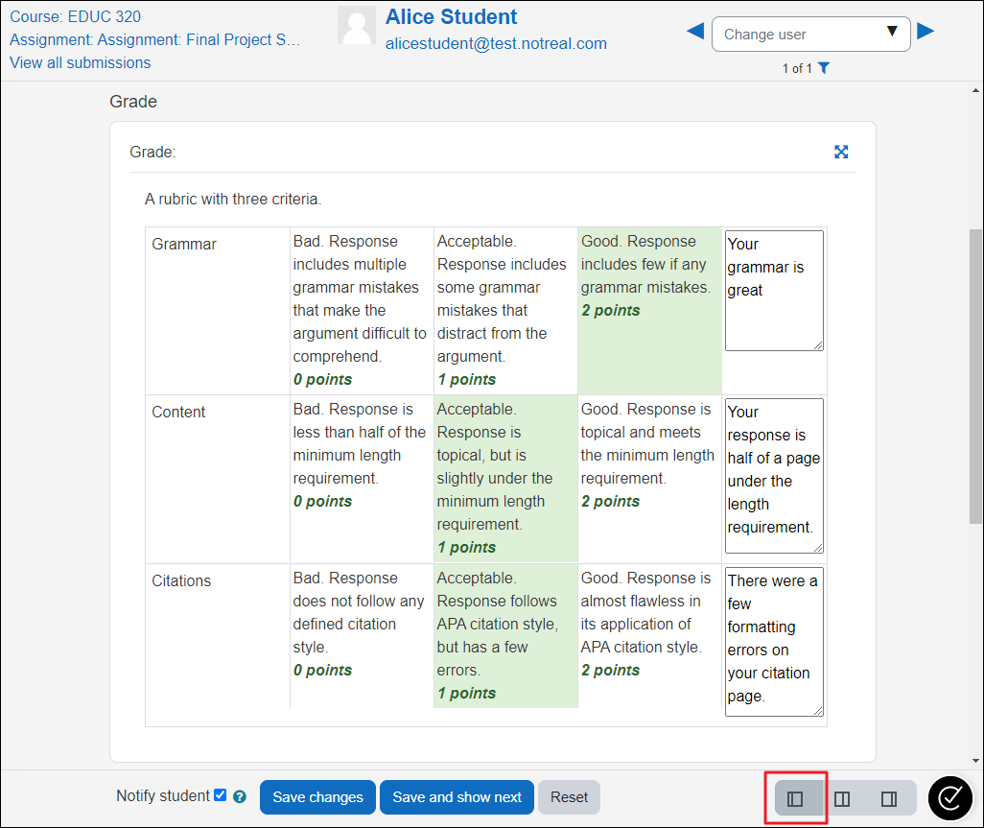The height and width of the screenshot is (828, 984).
Task: Click inside the grammar feedback text box
Action: (x=773, y=288)
